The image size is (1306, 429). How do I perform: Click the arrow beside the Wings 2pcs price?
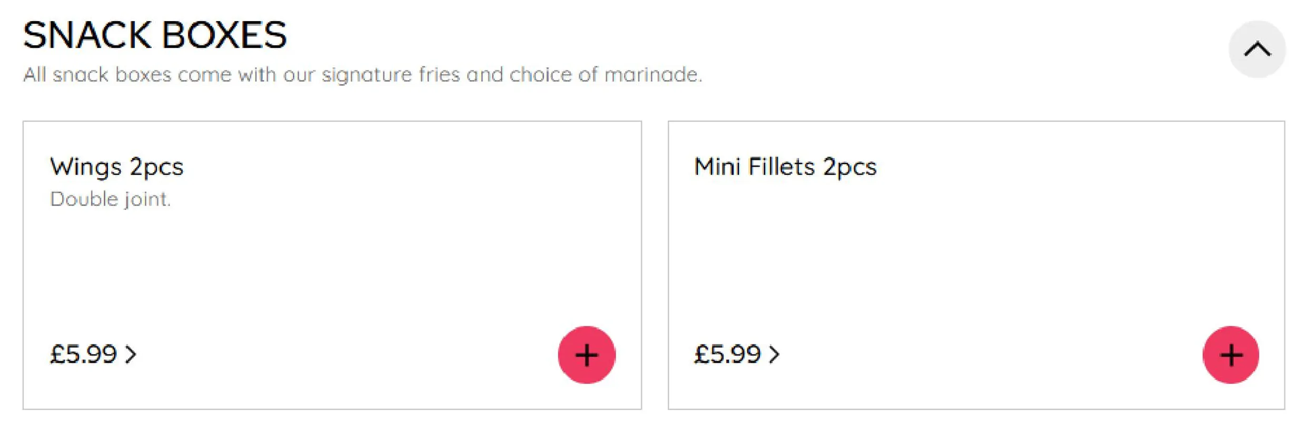pyautogui.click(x=131, y=354)
